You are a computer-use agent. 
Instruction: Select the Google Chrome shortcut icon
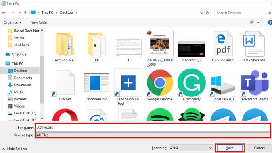160,83
